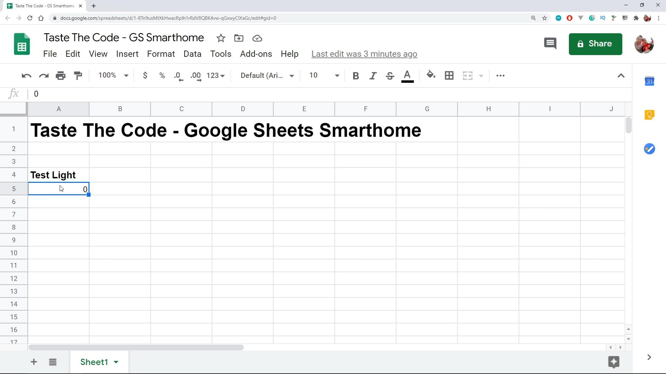Add a new sheet with plus

34,362
